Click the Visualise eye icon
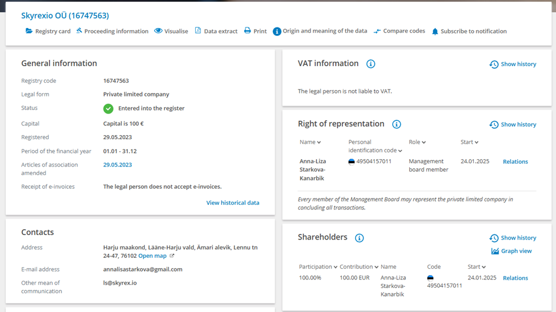The width and height of the screenshot is (556, 312). coord(158,31)
